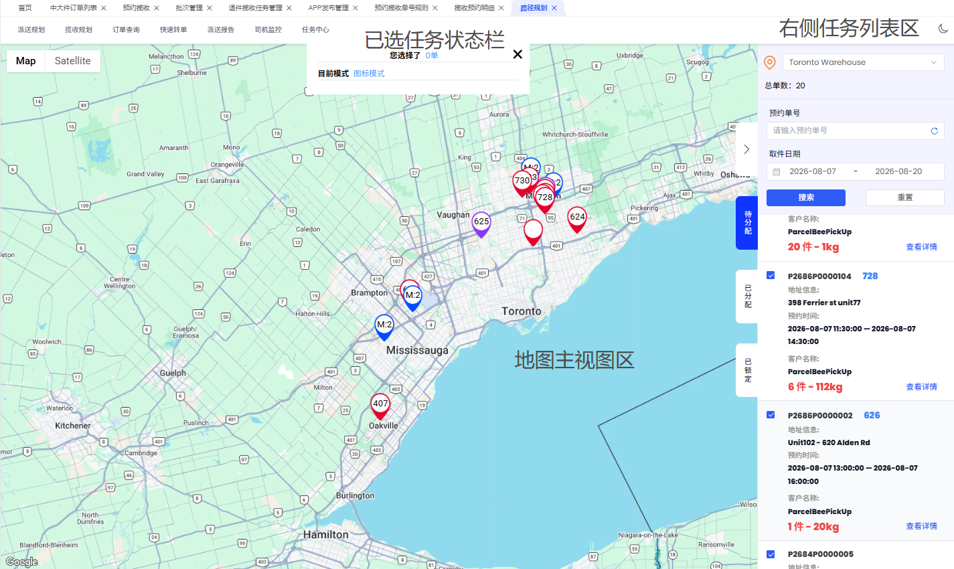
Task: Click the refresh icon in 预约单号 field
Action: (934, 131)
